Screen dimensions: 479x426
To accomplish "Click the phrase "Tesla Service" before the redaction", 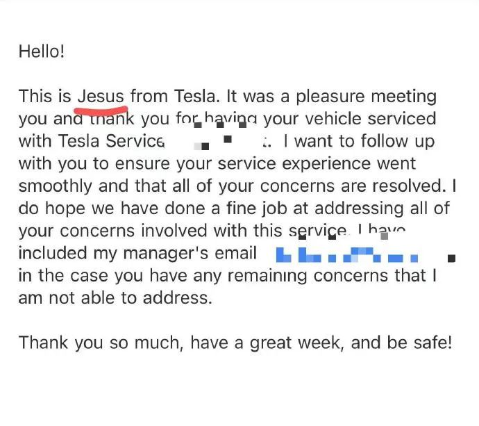I will pyautogui.click(x=91, y=141).
